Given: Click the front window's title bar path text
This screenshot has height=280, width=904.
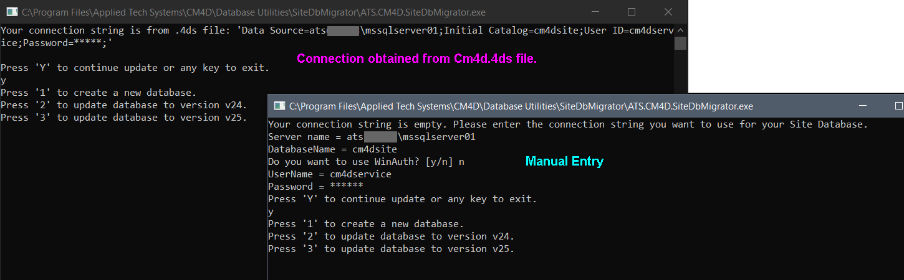Looking at the screenshot, I should coord(521,106).
